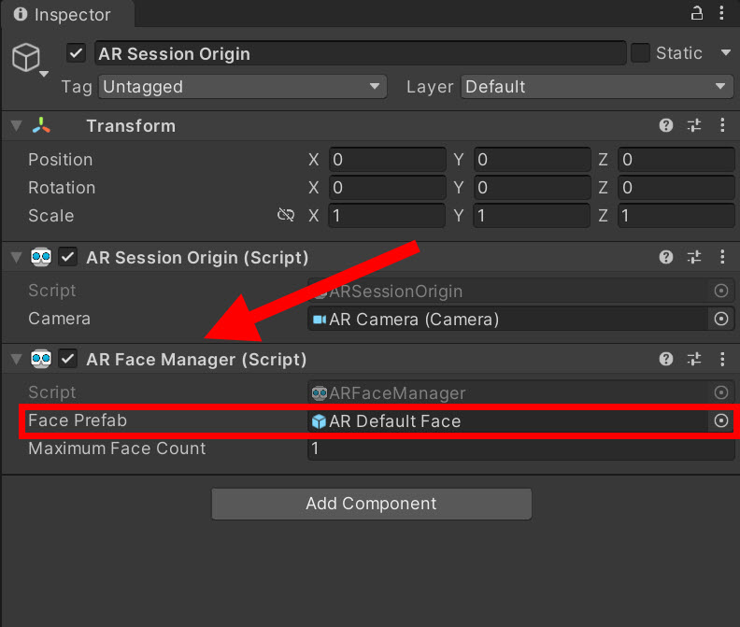
Task: Click the Transform component axis icon
Action: 41,125
